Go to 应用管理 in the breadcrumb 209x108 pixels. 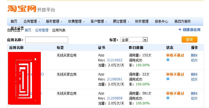(42, 30)
